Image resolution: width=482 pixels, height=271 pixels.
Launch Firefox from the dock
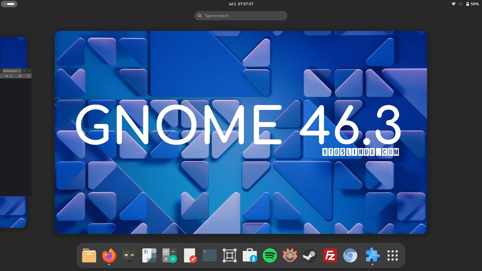[x=109, y=255]
